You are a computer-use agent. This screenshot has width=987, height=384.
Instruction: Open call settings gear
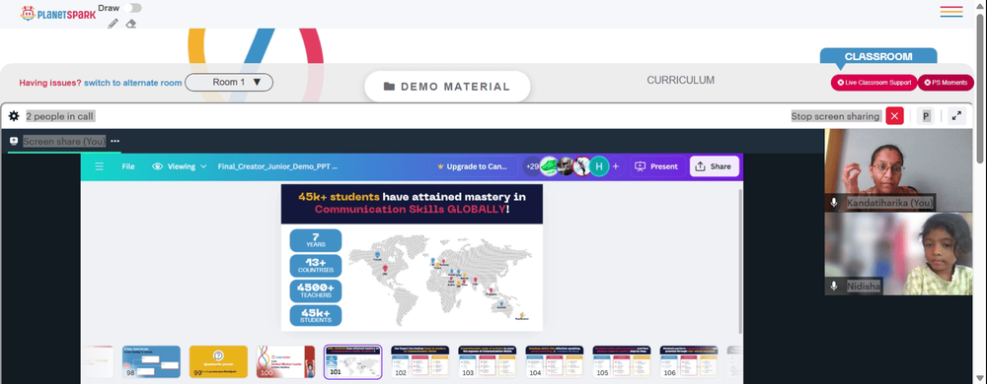[14, 116]
